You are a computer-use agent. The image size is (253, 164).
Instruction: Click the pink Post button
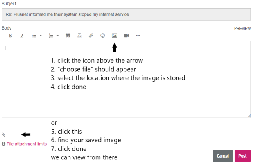pos(242,156)
